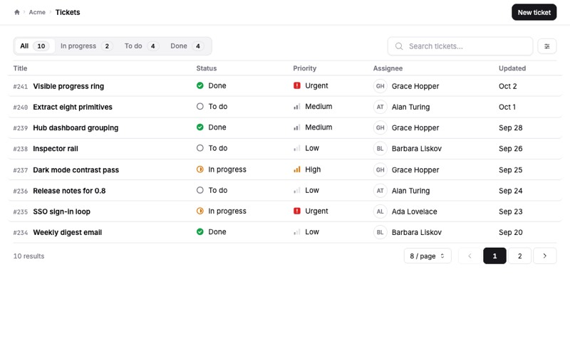Open the filter settings icon button
The width and height of the screenshot is (570, 356).
546,46
